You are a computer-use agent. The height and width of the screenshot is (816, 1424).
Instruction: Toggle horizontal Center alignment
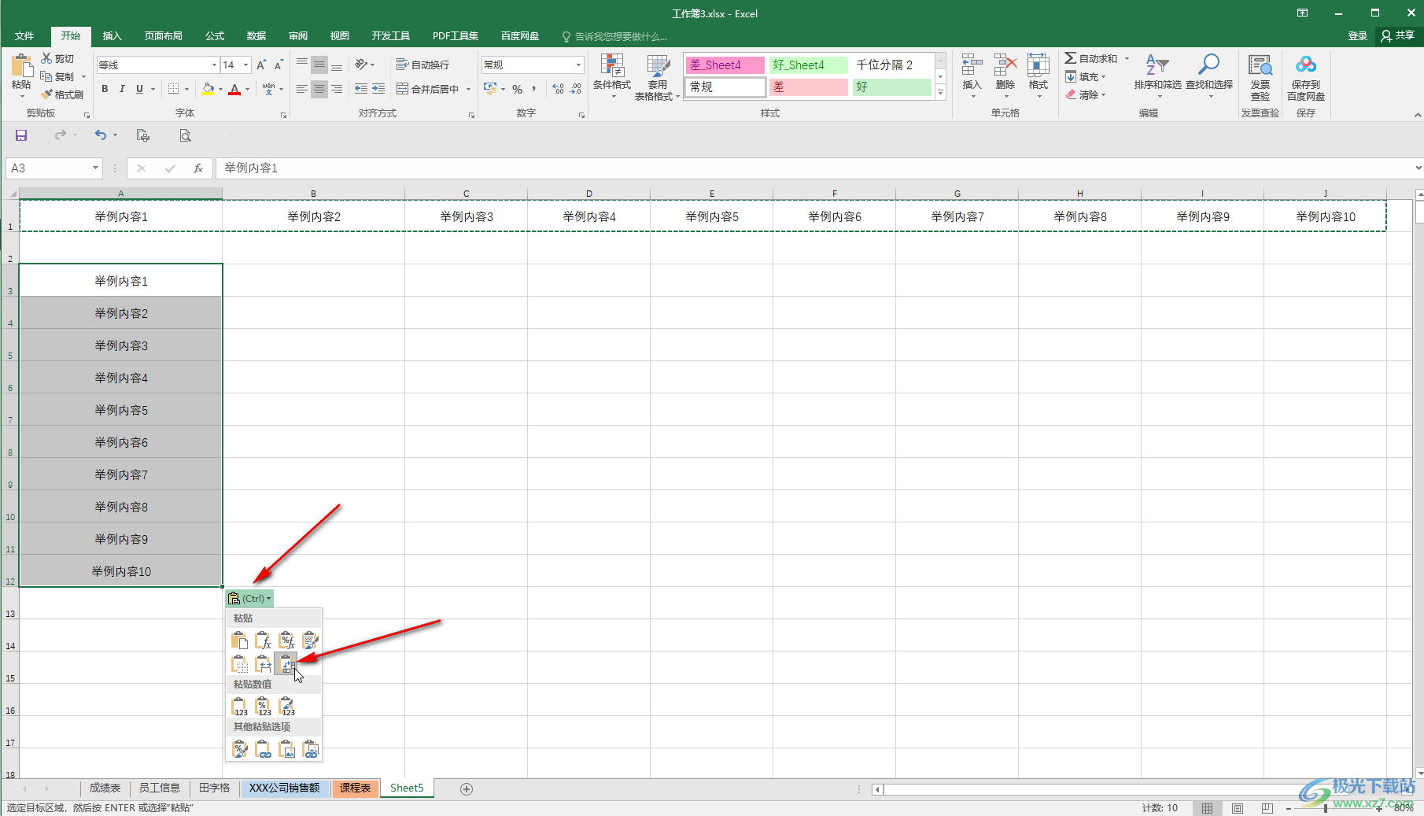[319, 89]
